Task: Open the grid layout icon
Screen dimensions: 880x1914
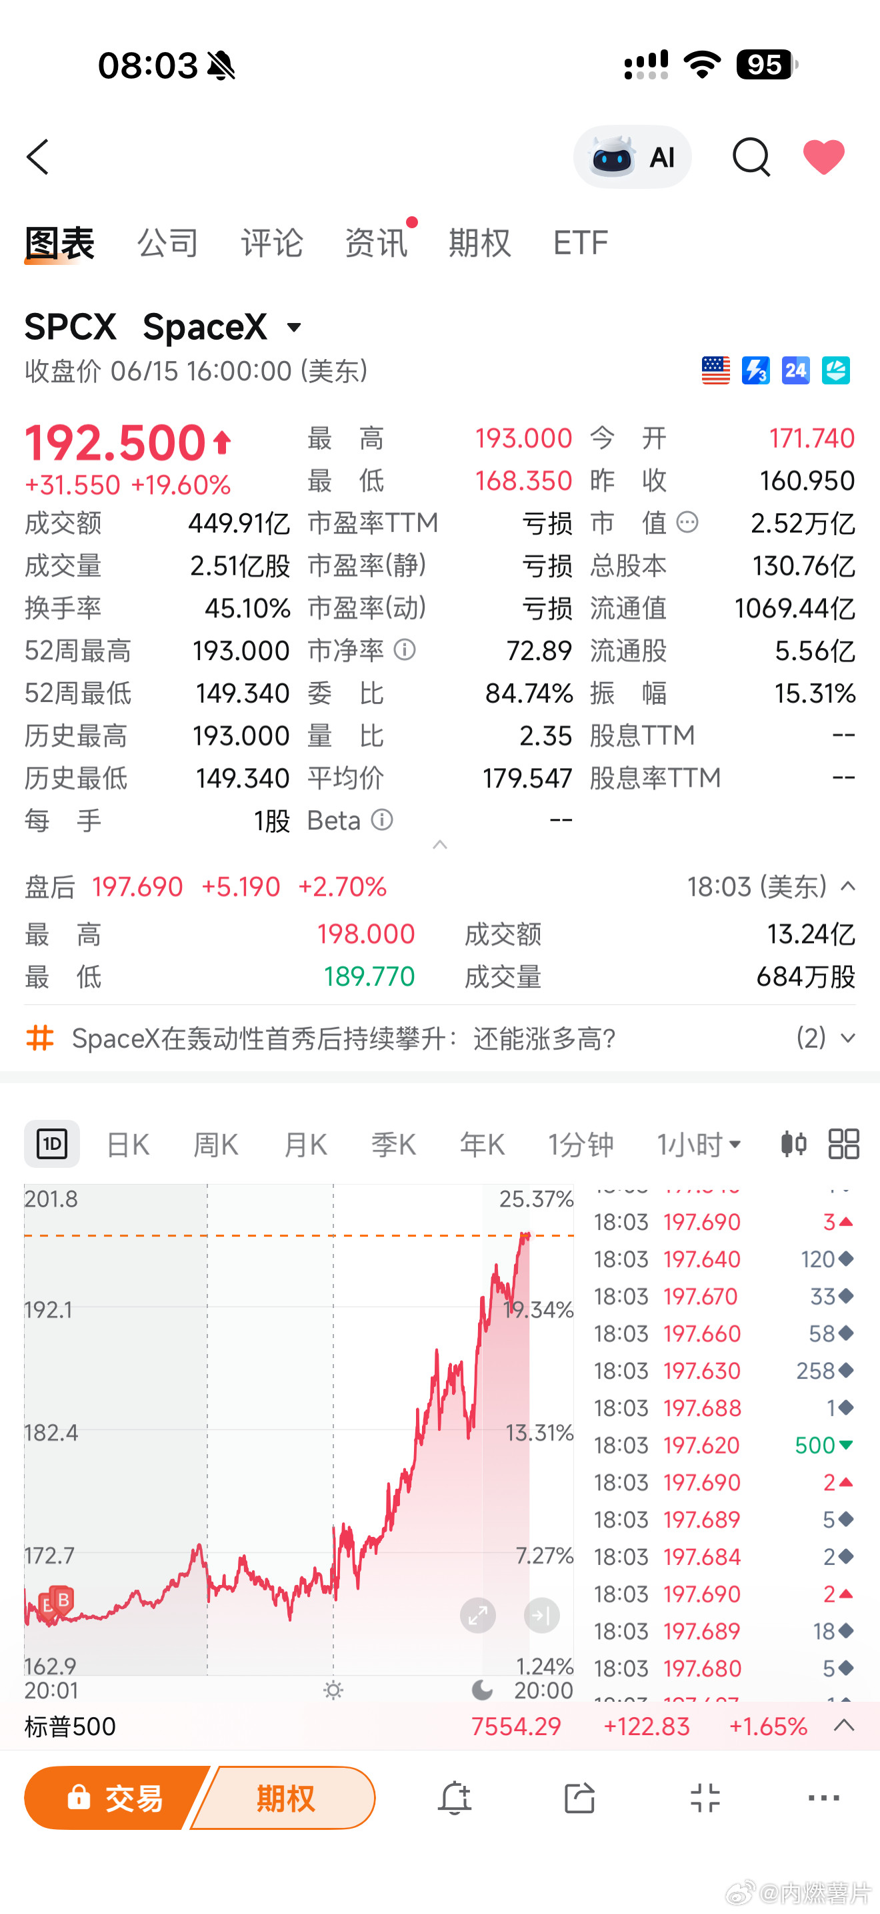Action: pos(843,1143)
